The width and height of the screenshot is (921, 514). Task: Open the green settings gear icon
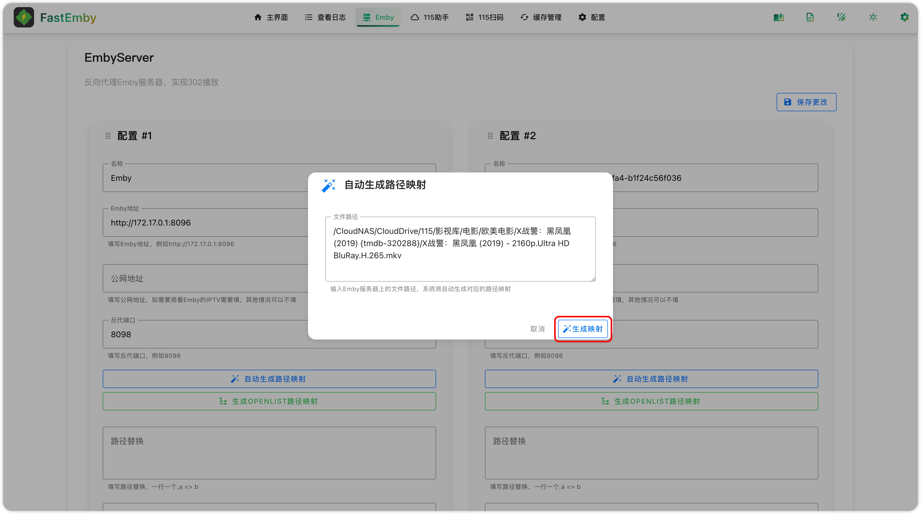[x=904, y=17]
